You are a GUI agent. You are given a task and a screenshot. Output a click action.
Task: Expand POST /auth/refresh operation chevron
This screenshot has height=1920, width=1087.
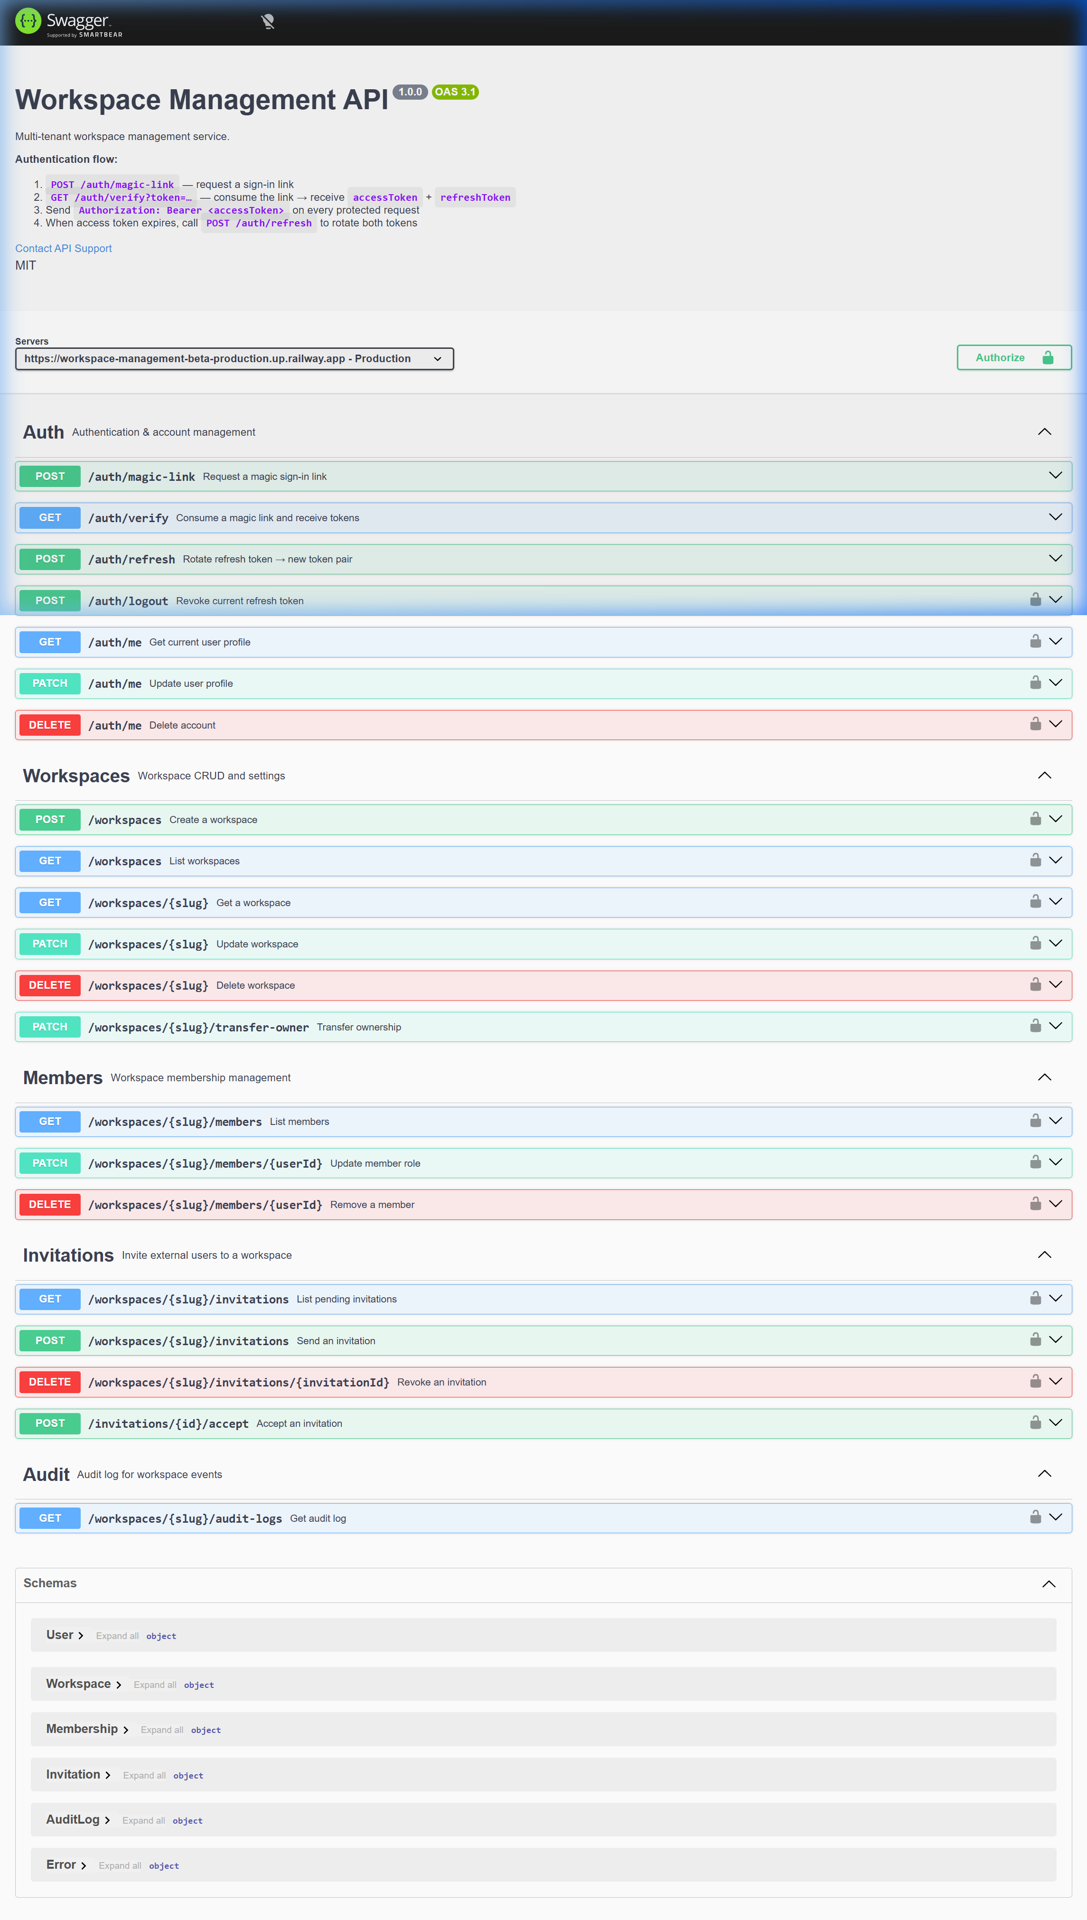[1055, 558]
